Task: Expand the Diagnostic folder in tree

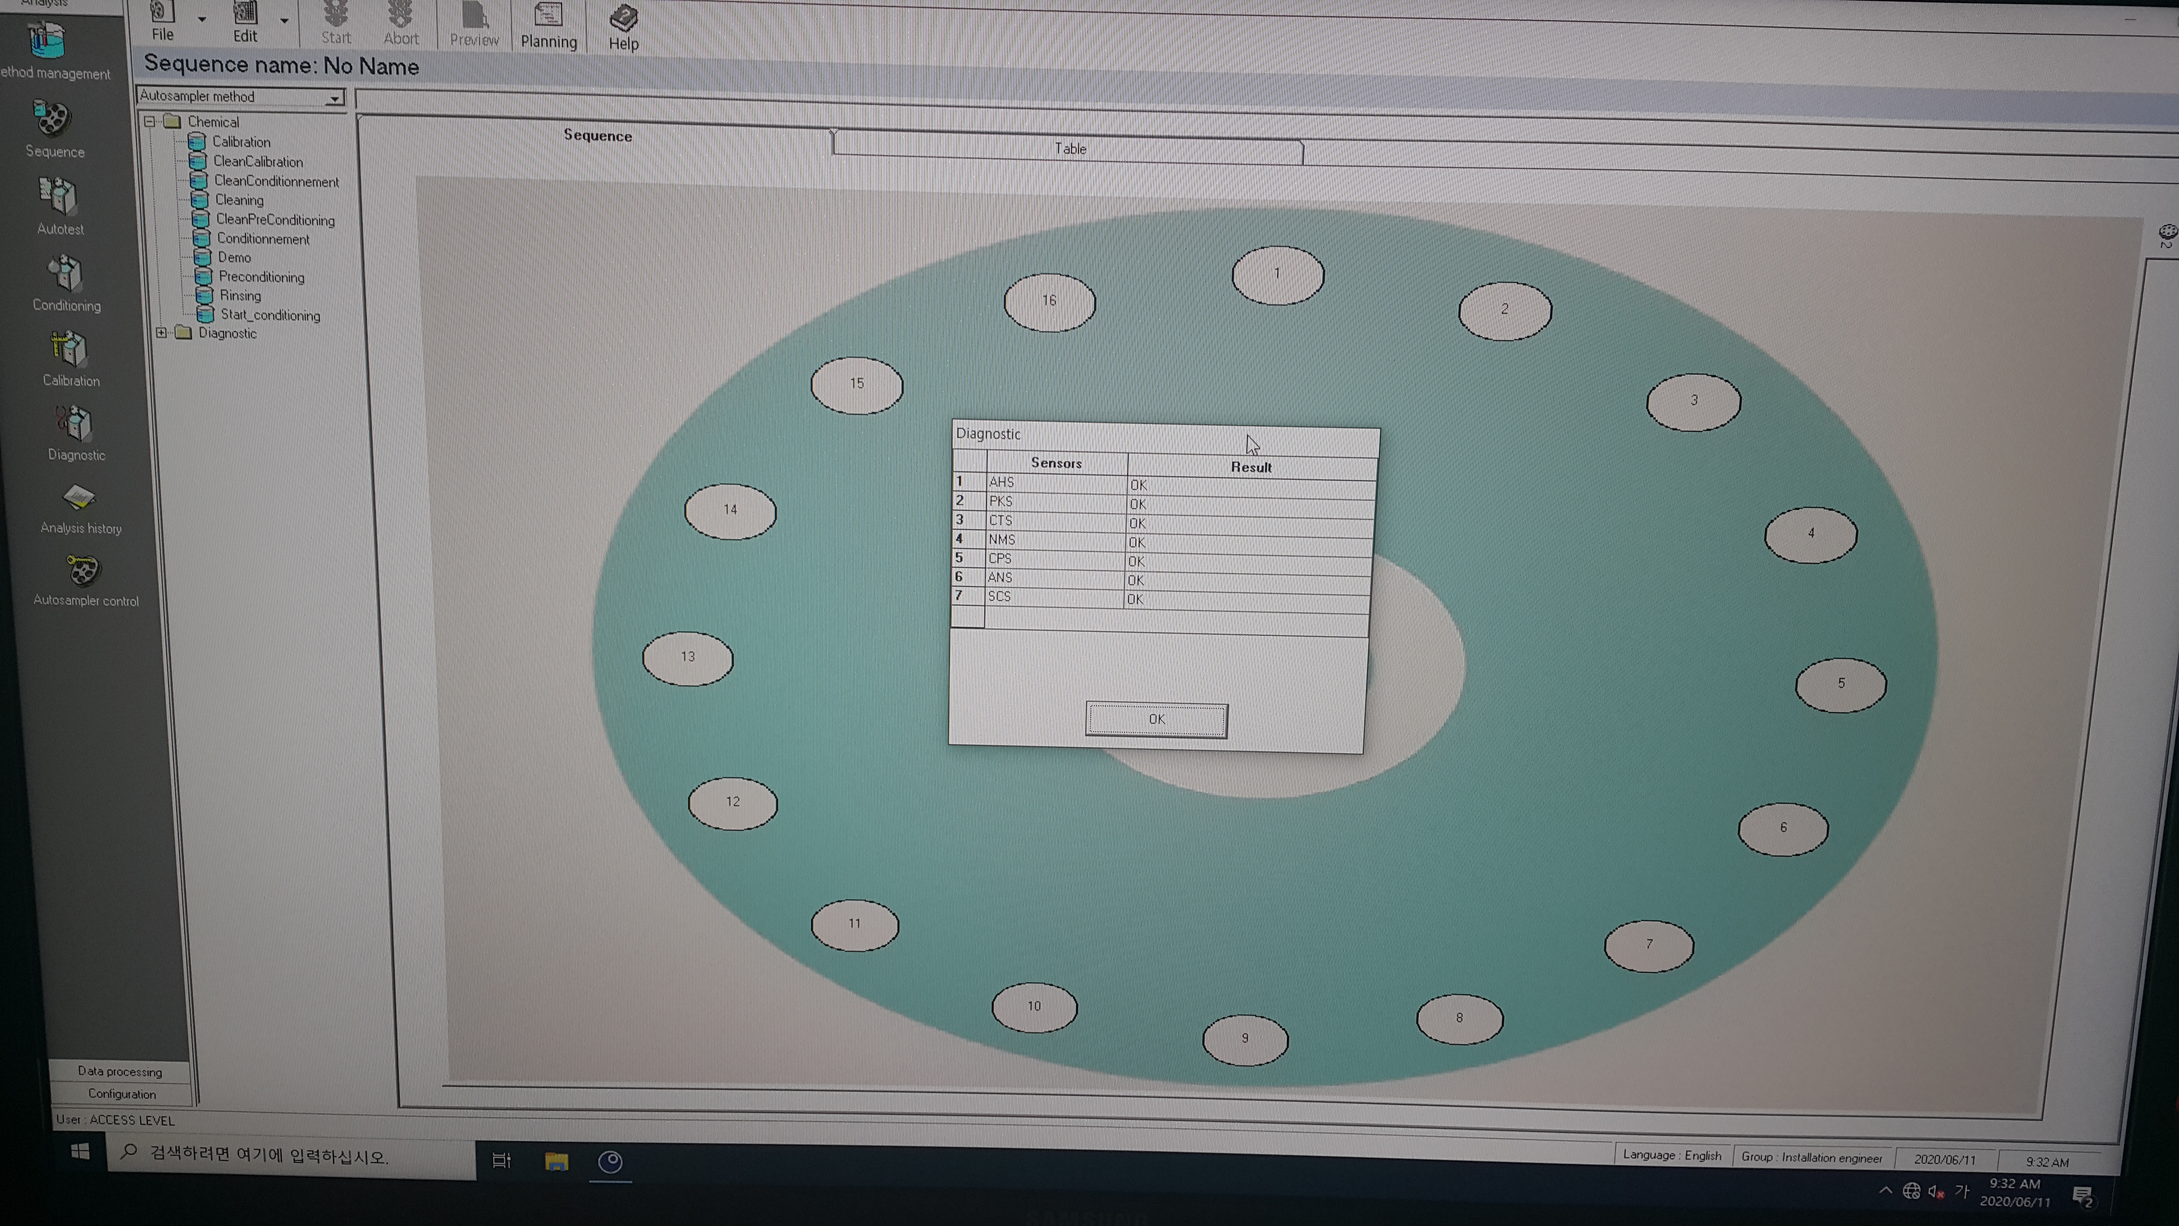Action: pos(162,332)
